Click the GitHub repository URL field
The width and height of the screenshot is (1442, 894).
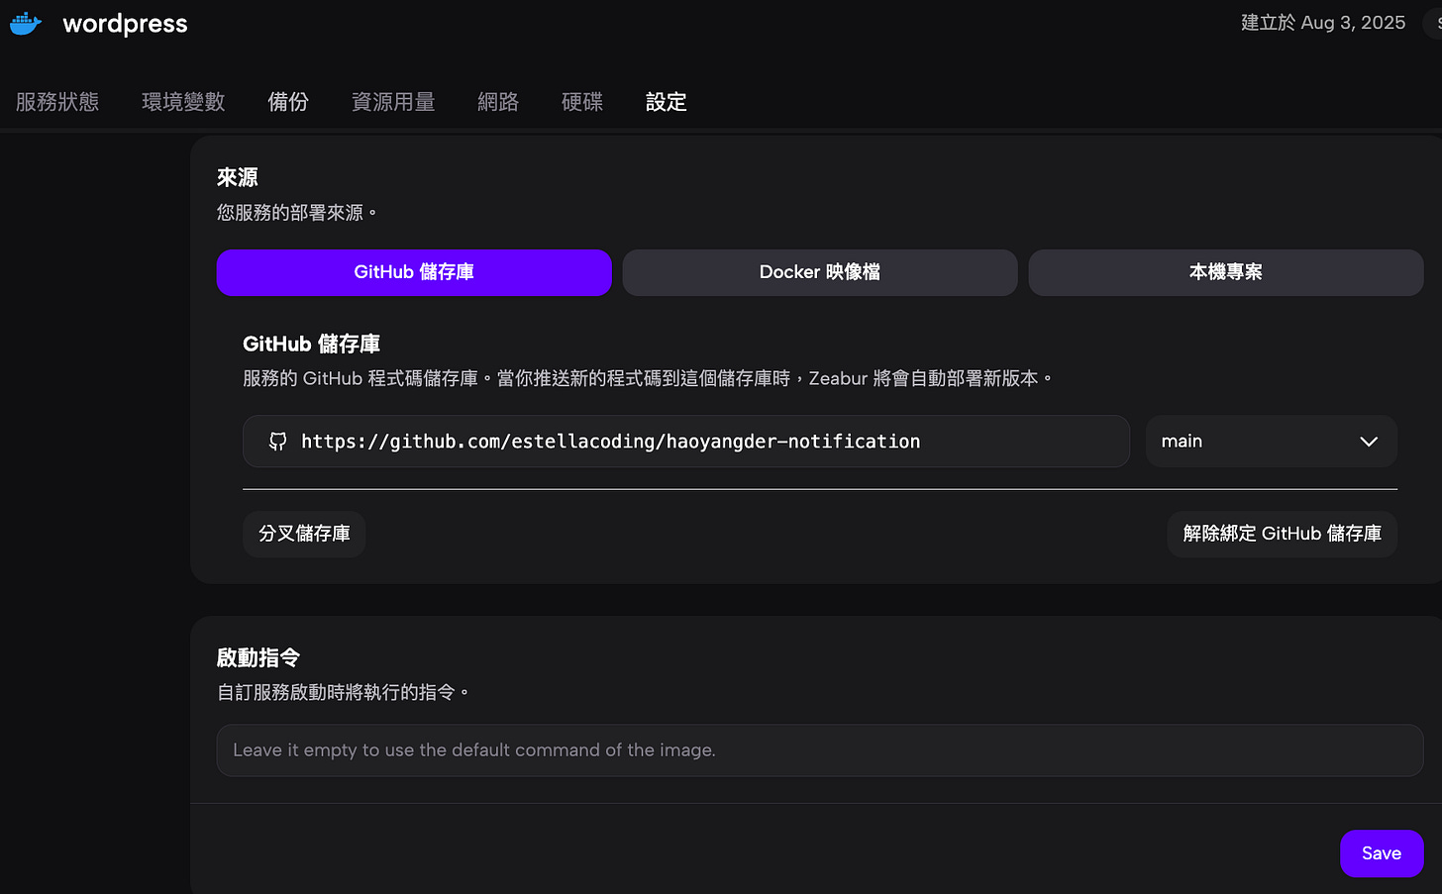tap(686, 442)
